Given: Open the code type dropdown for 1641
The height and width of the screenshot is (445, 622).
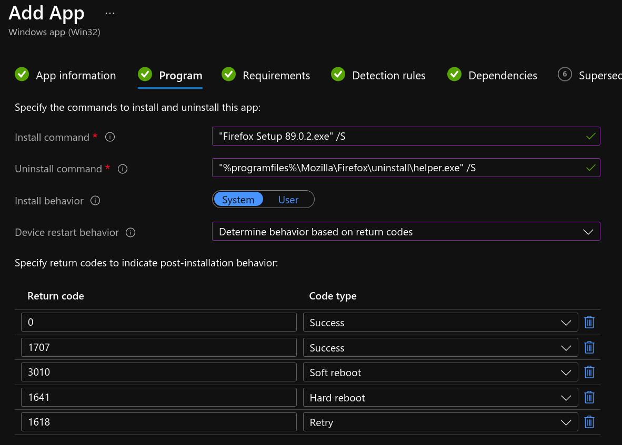Looking at the screenshot, I should click(566, 397).
